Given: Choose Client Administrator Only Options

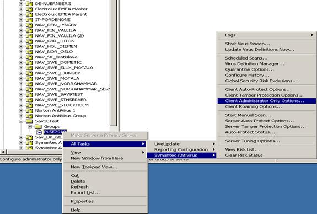Looking at the screenshot, I should coord(267,101).
